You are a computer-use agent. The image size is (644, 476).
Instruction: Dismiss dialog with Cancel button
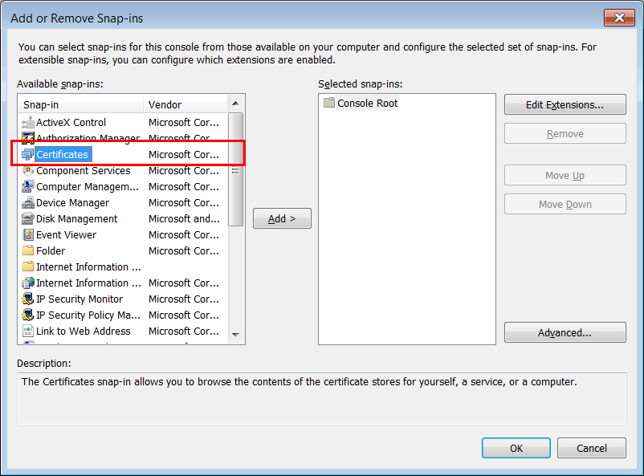tap(592, 448)
